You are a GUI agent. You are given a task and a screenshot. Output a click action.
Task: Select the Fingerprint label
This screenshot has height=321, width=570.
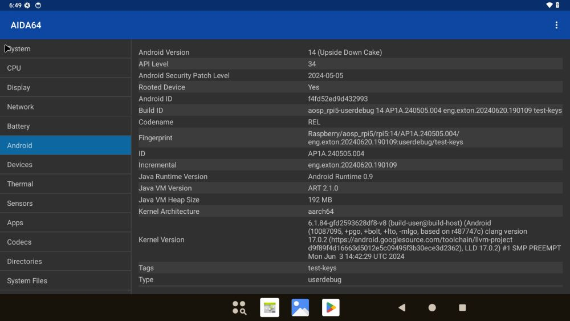[x=155, y=138]
